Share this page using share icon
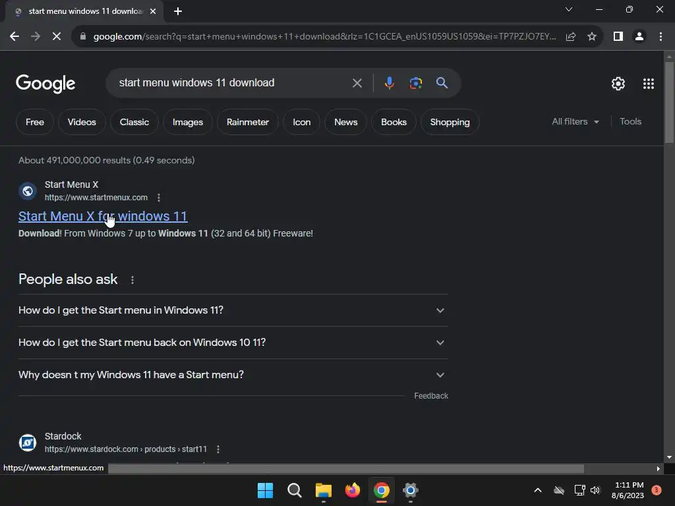The height and width of the screenshot is (506, 675). coord(571,37)
